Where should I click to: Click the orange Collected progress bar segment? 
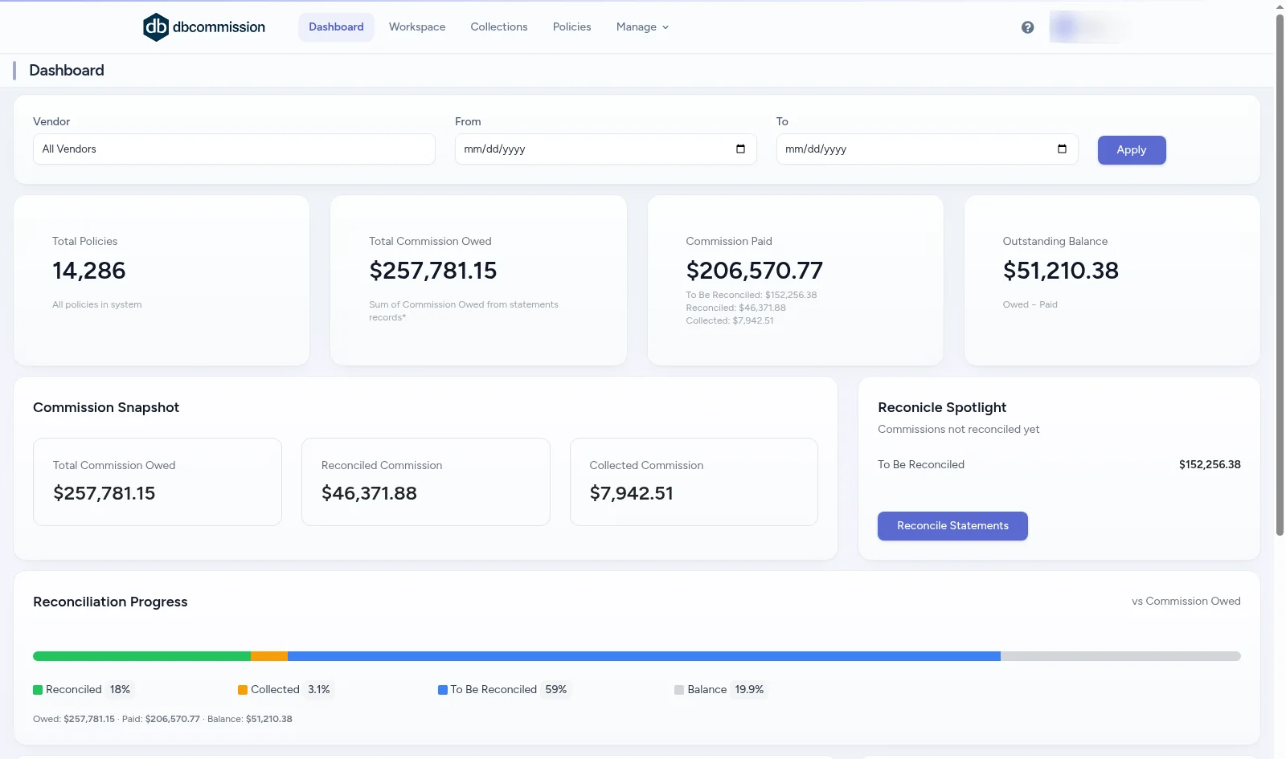[269, 656]
